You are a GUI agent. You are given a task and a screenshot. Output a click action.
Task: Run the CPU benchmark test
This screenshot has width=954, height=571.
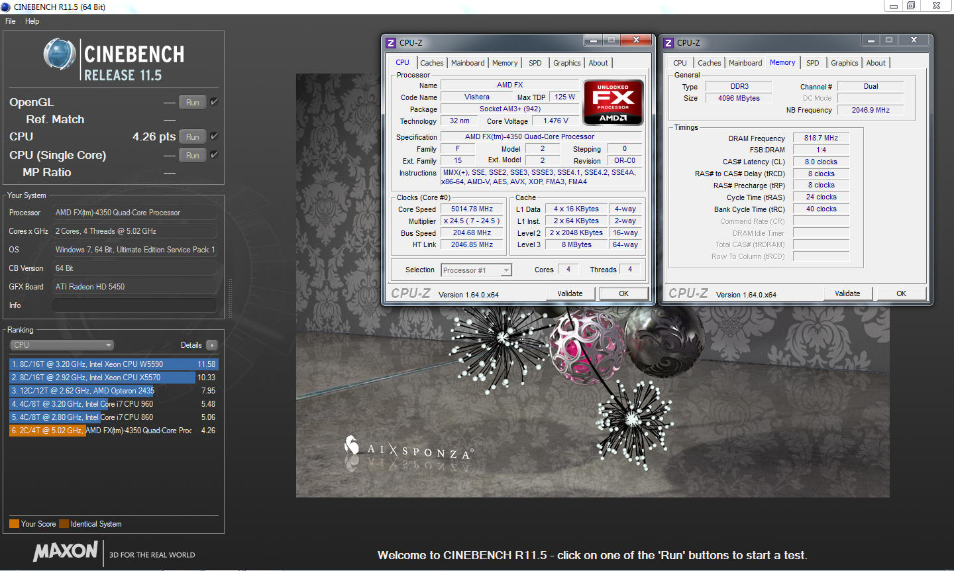pyautogui.click(x=192, y=137)
